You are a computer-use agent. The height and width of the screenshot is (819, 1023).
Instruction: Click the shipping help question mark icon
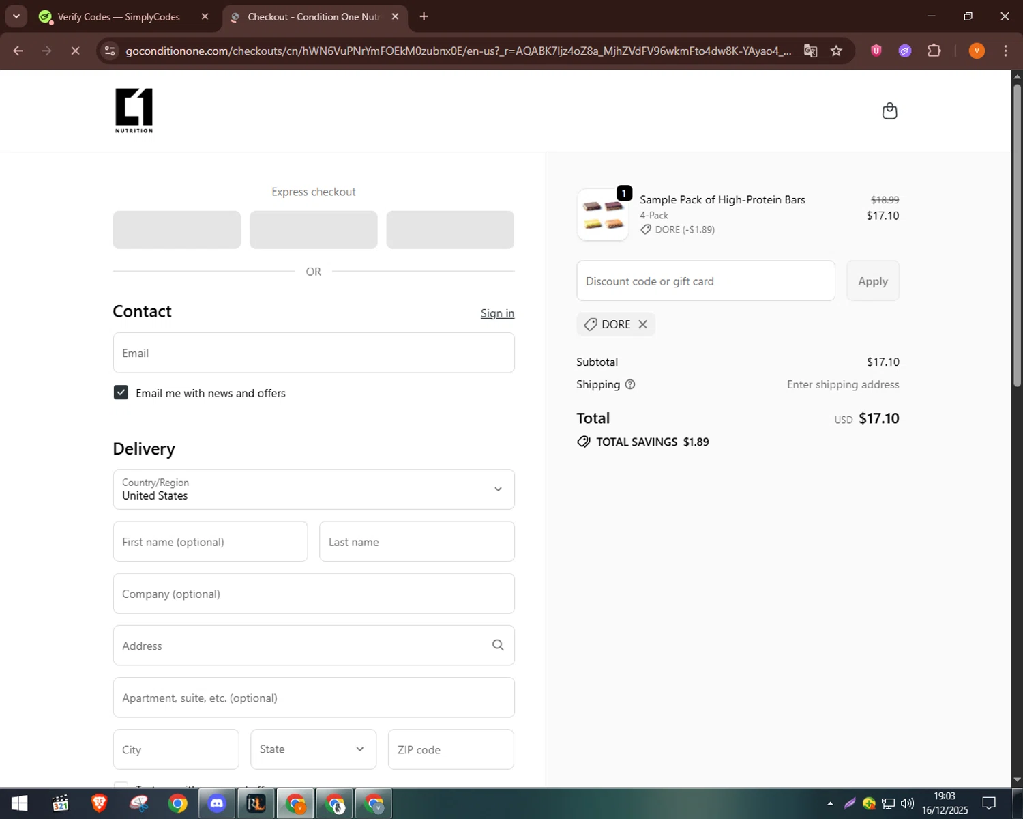630,384
